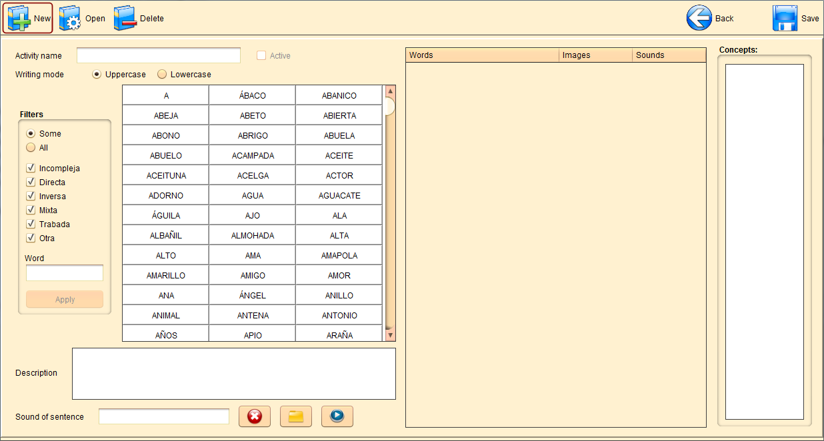Uncheck the Inversa filter
Viewport: 824px width, 441px height.
click(31, 196)
